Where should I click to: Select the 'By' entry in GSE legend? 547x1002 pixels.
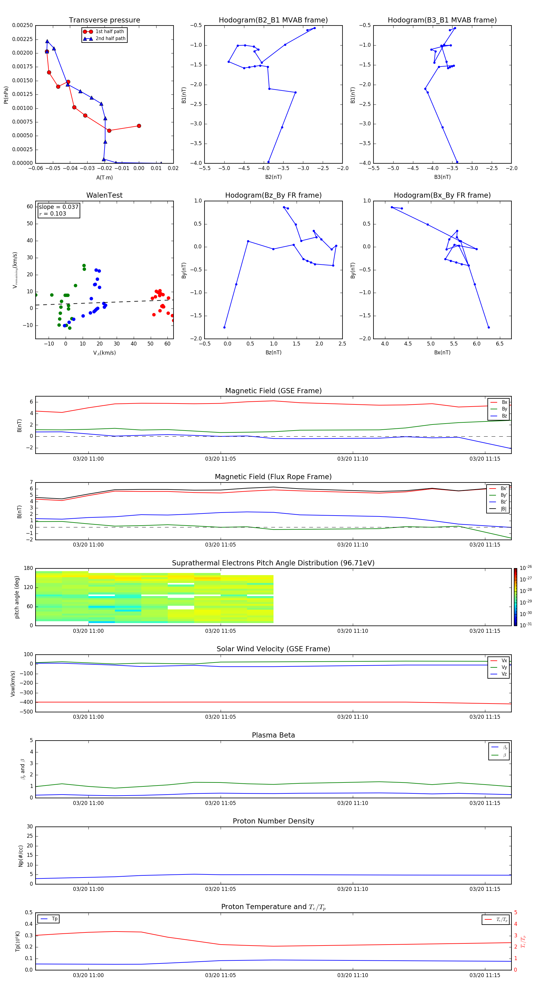499,409
